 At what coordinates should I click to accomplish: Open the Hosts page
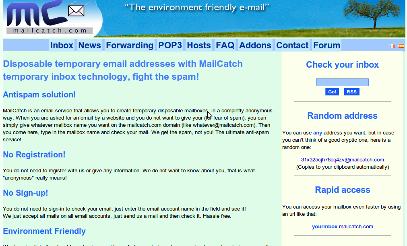tap(199, 45)
